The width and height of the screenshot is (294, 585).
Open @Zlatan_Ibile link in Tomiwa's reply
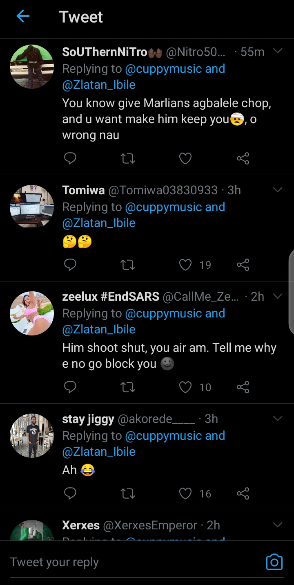[x=99, y=223]
